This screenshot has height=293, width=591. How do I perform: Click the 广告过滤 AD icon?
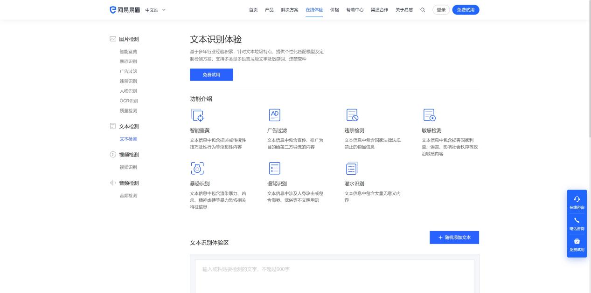pyautogui.click(x=275, y=115)
